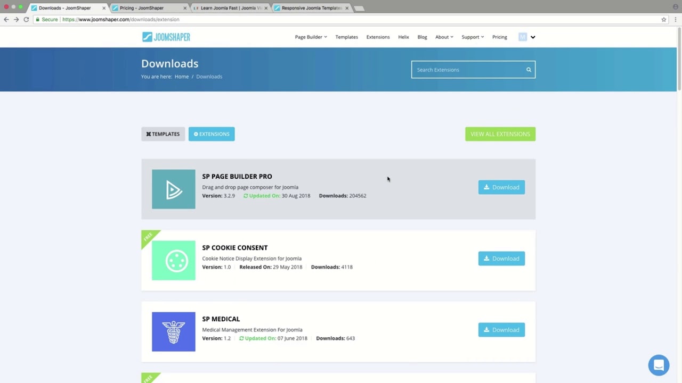Click the 'Downloads: 643' count
The width and height of the screenshot is (682, 383).
click(336, 338)
